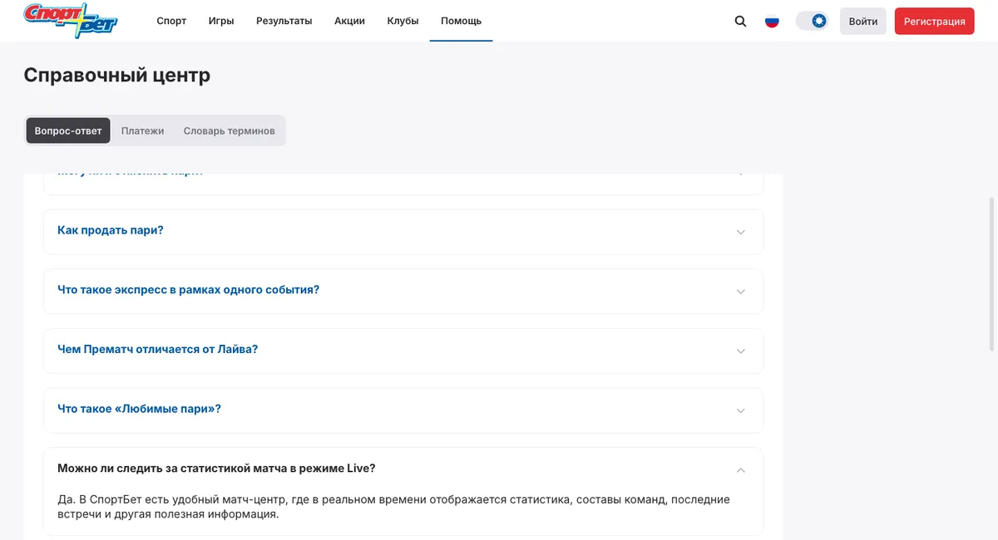
Task: Expand 'Что такое экспресс в рамках одного события?'
Action: (403, 291)
